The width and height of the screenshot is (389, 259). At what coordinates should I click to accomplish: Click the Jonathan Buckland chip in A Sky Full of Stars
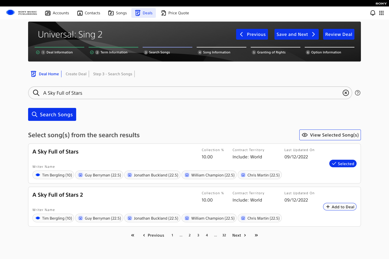pos(152,175)
